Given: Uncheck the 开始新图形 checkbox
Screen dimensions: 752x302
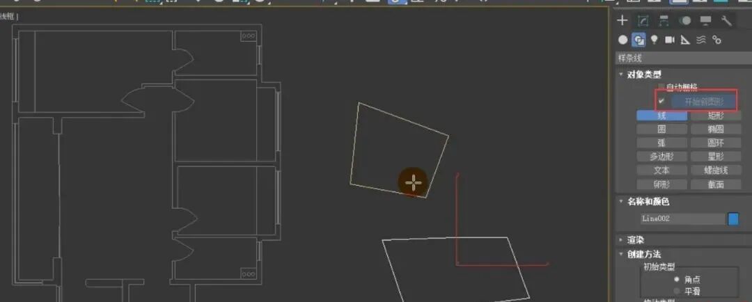Looking at the screenshot, I should [661, 101].
